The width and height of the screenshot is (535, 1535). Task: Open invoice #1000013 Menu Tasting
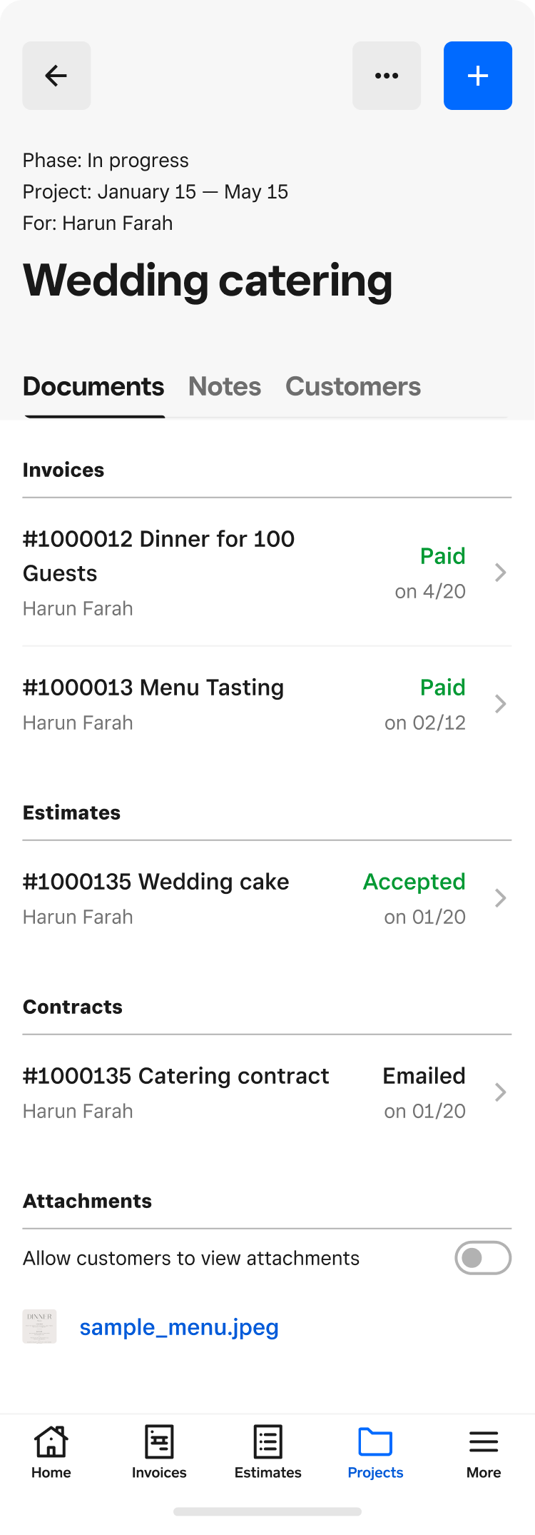267,705
